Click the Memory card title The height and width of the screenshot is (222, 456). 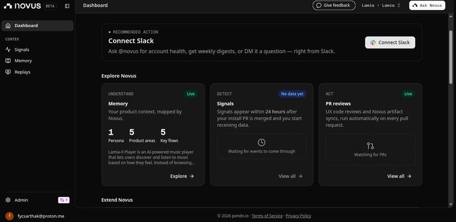point(118,104)
